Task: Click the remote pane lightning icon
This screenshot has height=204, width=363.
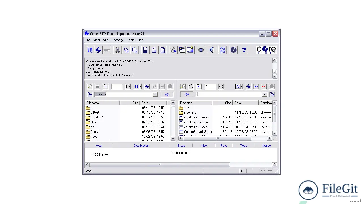Action: click(x=248, y=86)
